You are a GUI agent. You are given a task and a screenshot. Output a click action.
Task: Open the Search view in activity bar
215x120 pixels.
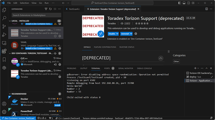[4, 18]
